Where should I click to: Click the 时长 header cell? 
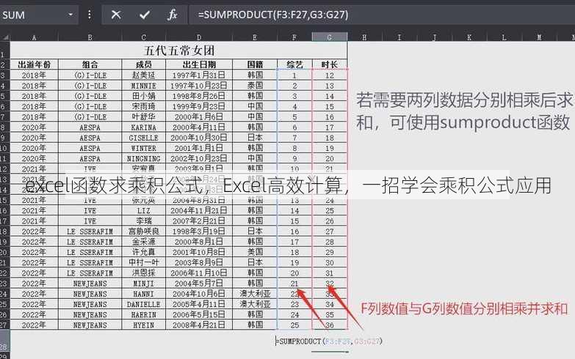click(x=329, y=64)
